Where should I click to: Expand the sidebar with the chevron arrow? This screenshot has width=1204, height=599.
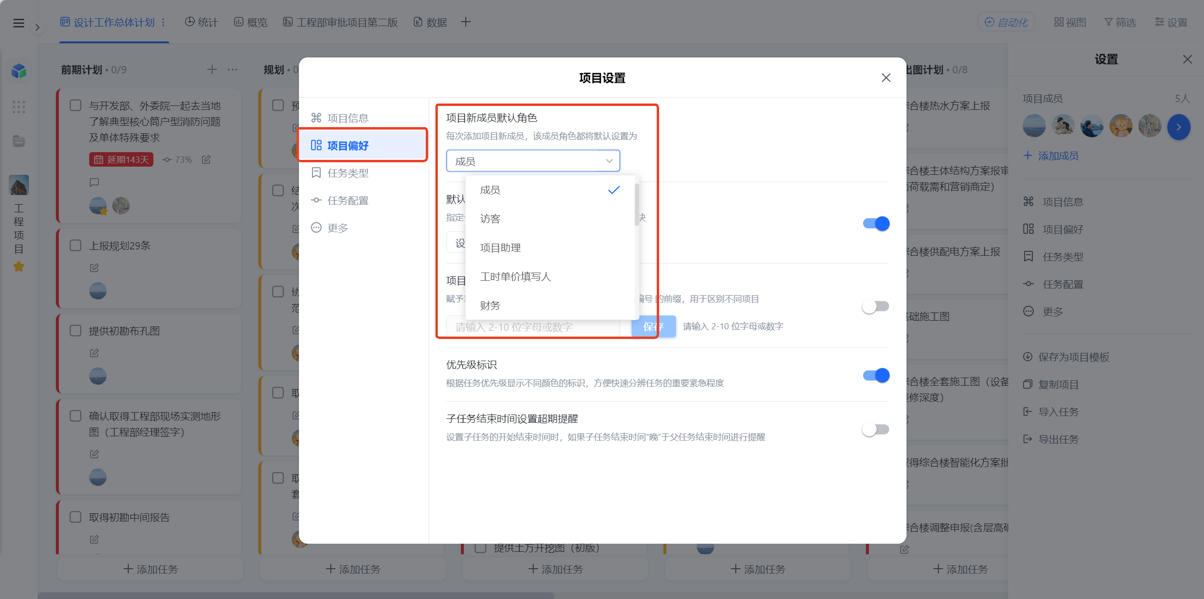(x=37, y=27)
